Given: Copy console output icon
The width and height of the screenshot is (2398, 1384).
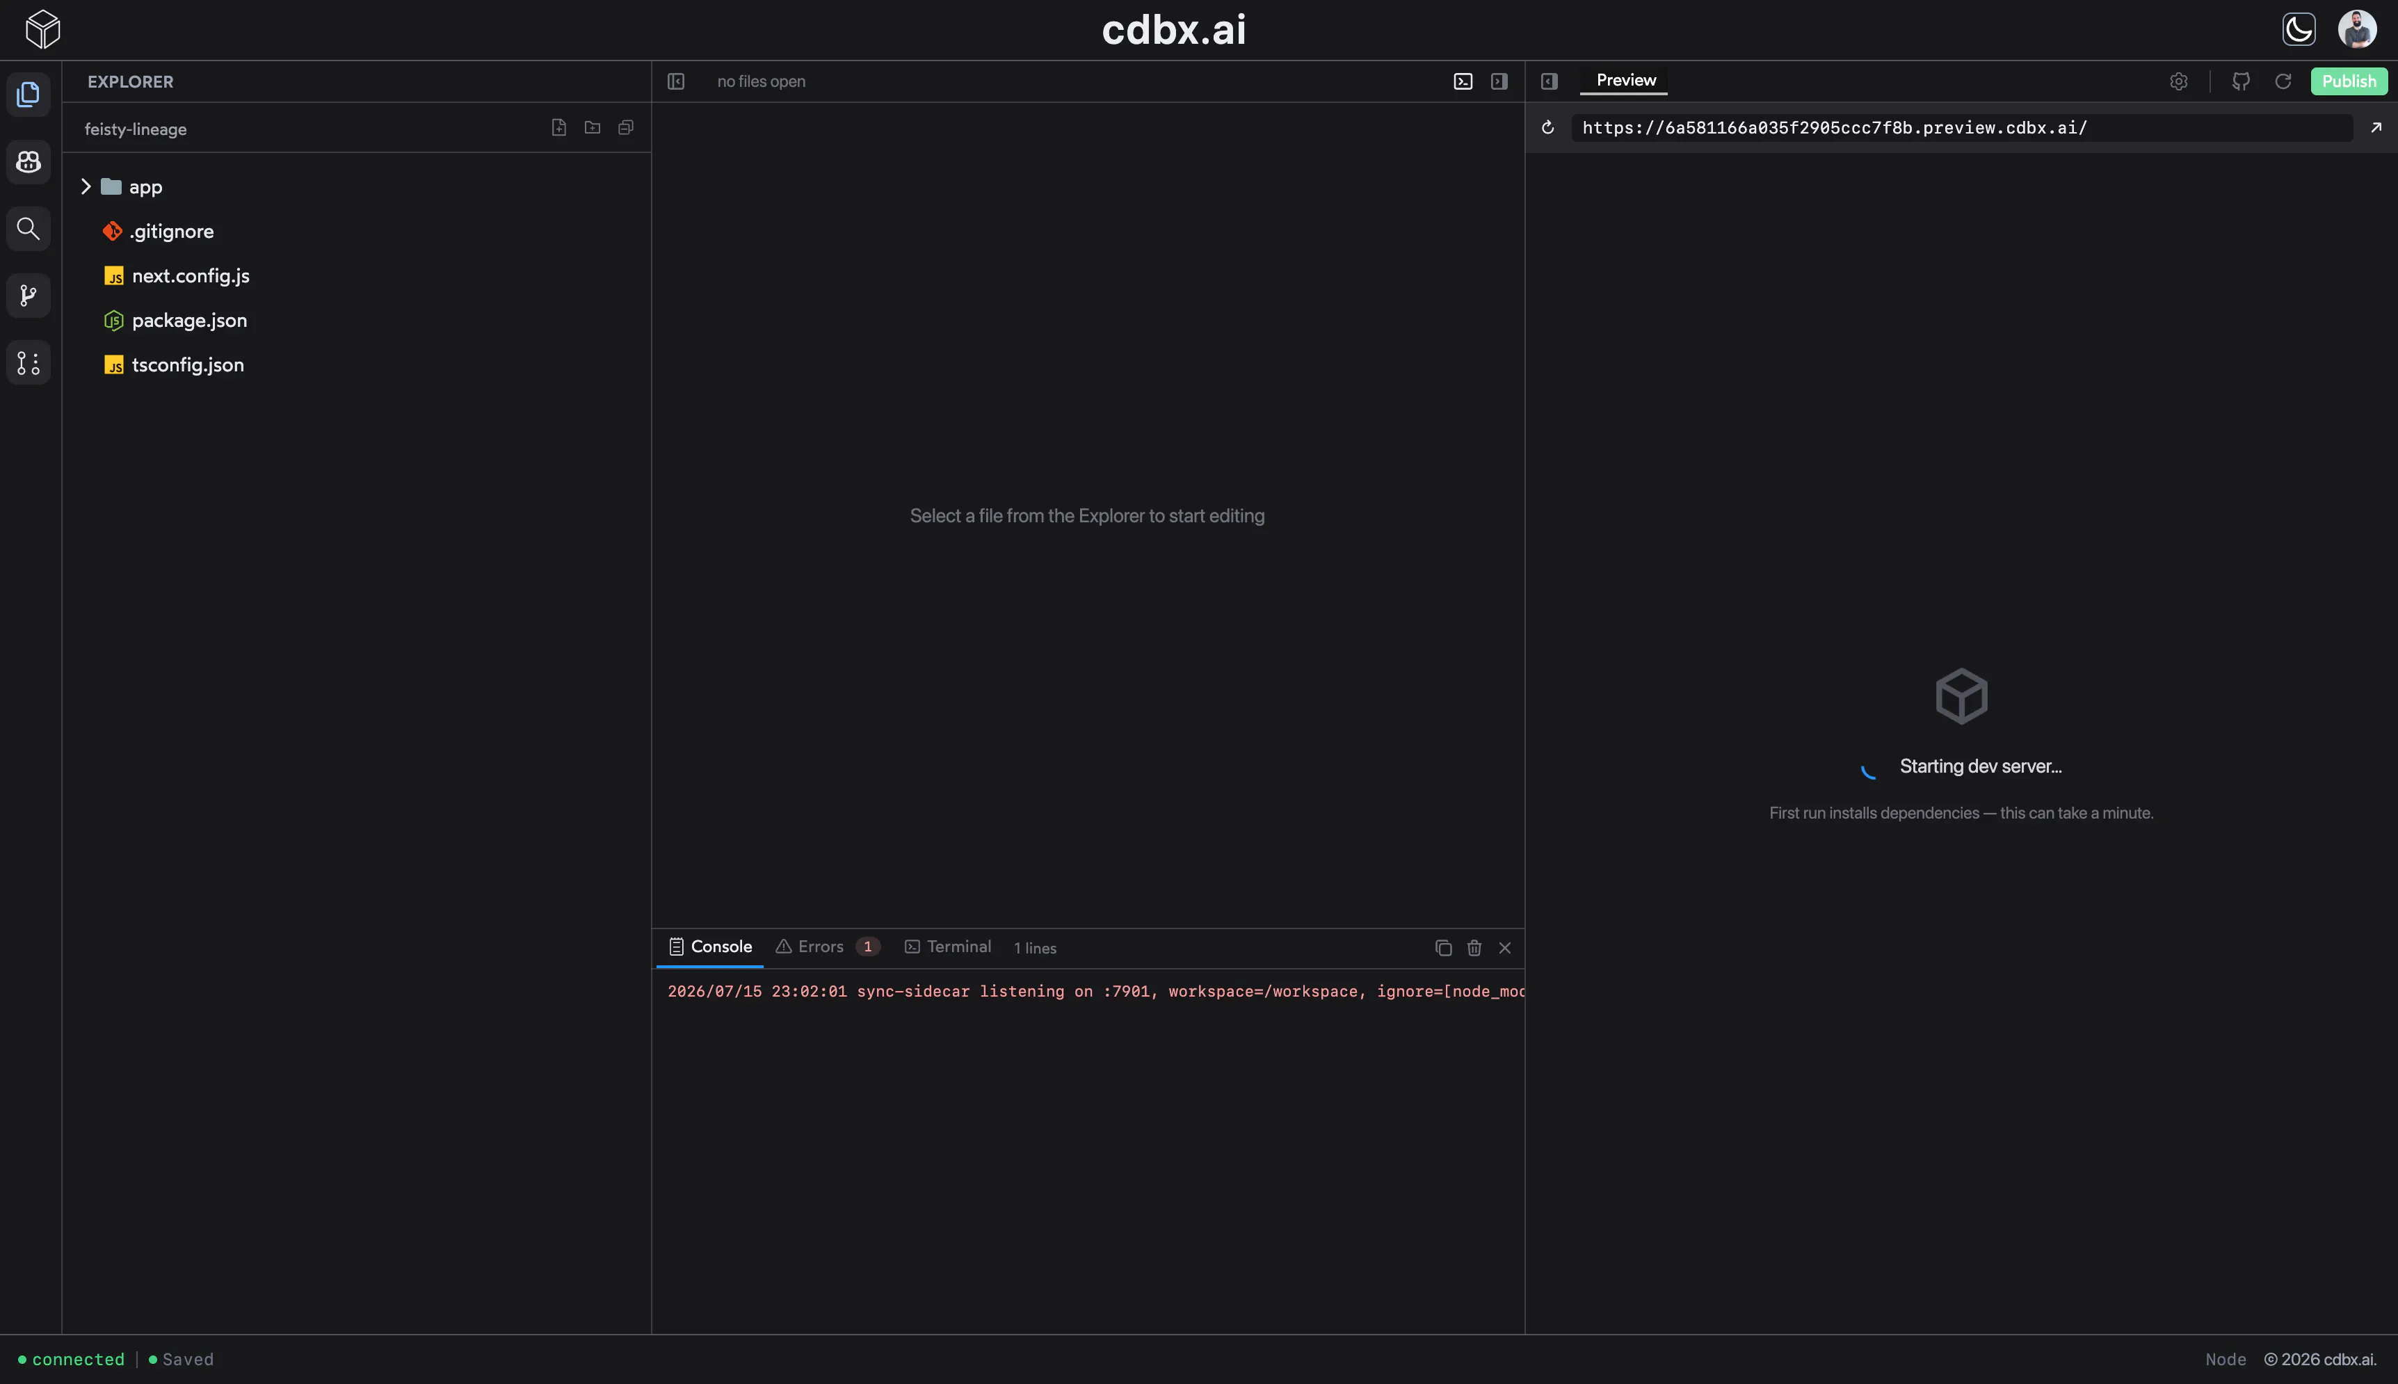Looking at the screenshot, I should 1443,948.
